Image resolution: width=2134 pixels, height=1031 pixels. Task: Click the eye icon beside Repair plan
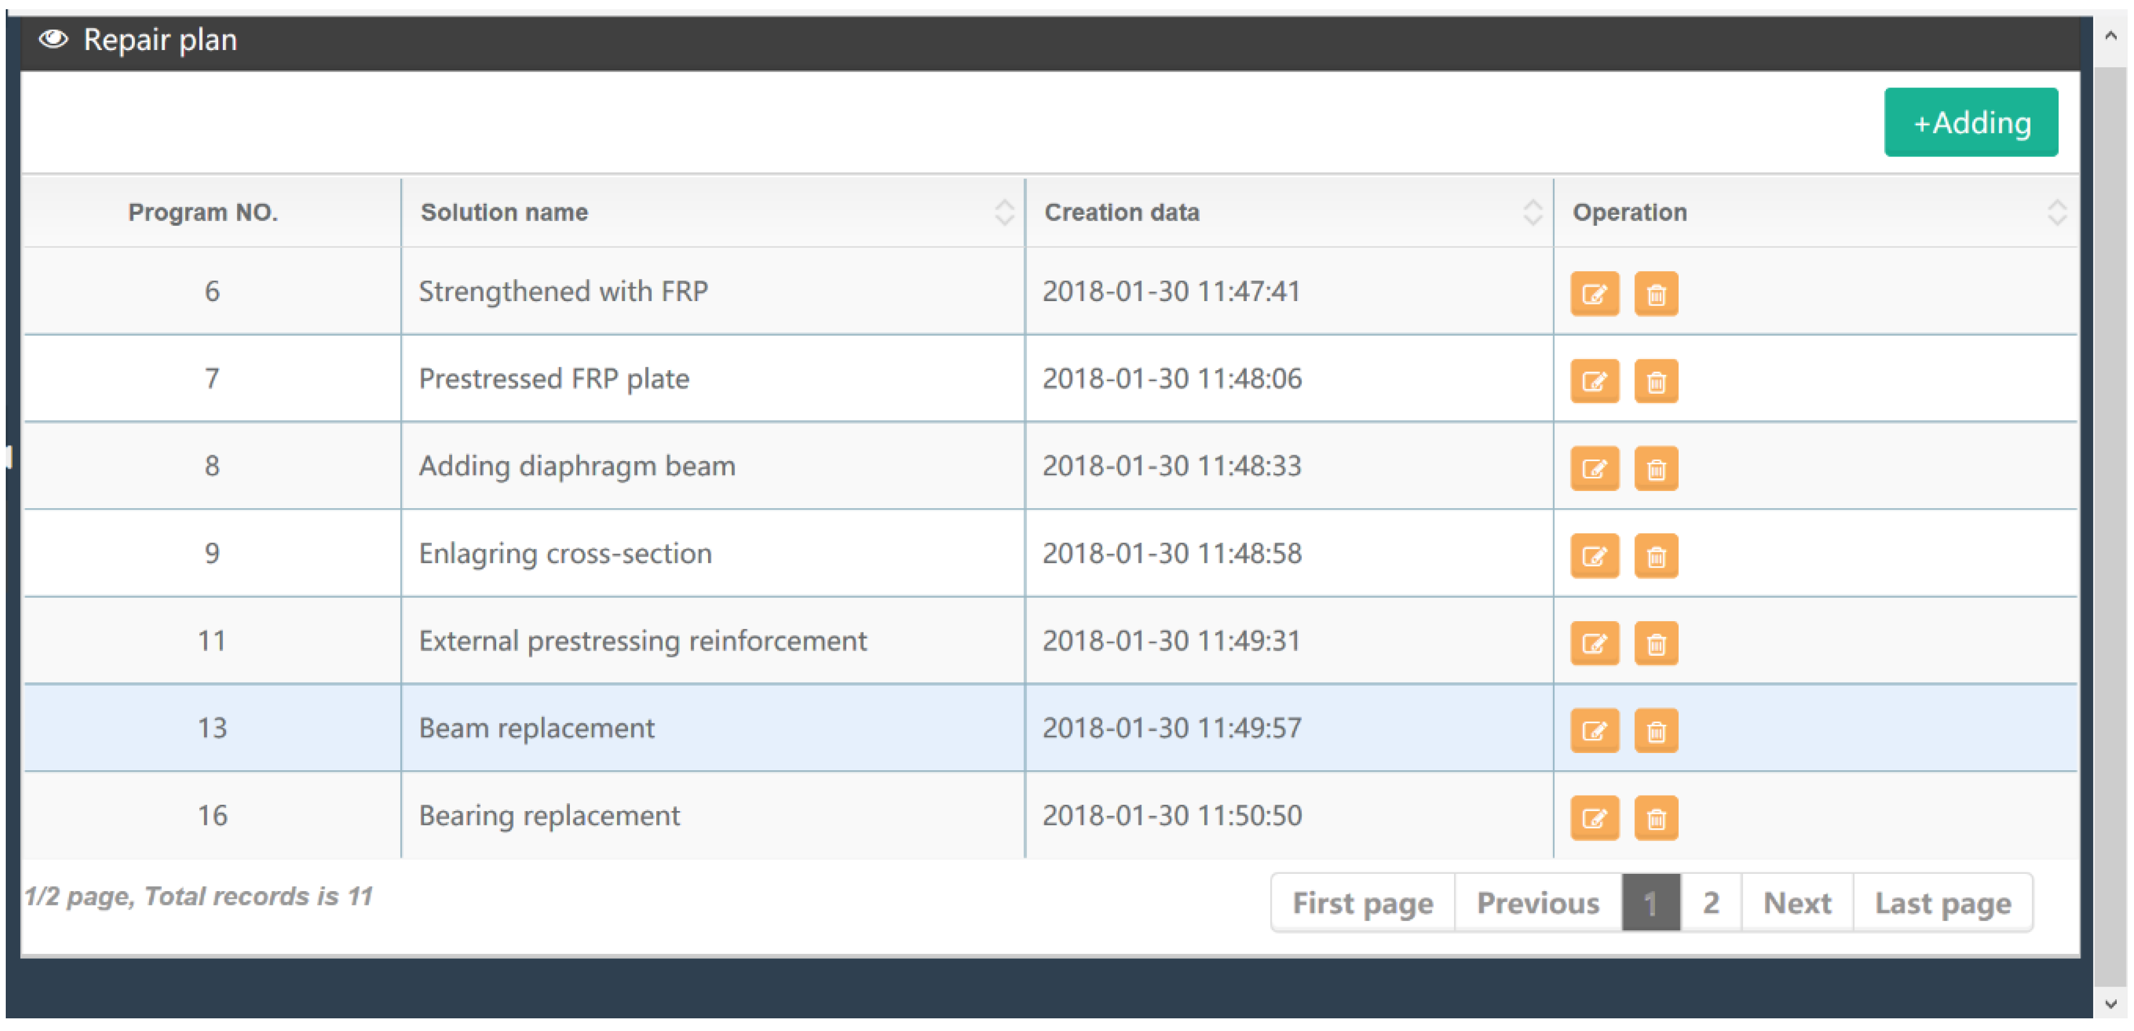(54, 39)
